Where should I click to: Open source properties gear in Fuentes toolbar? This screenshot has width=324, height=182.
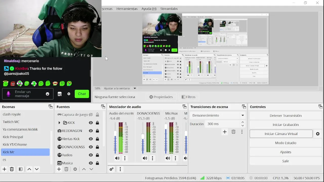pos(75,169)
